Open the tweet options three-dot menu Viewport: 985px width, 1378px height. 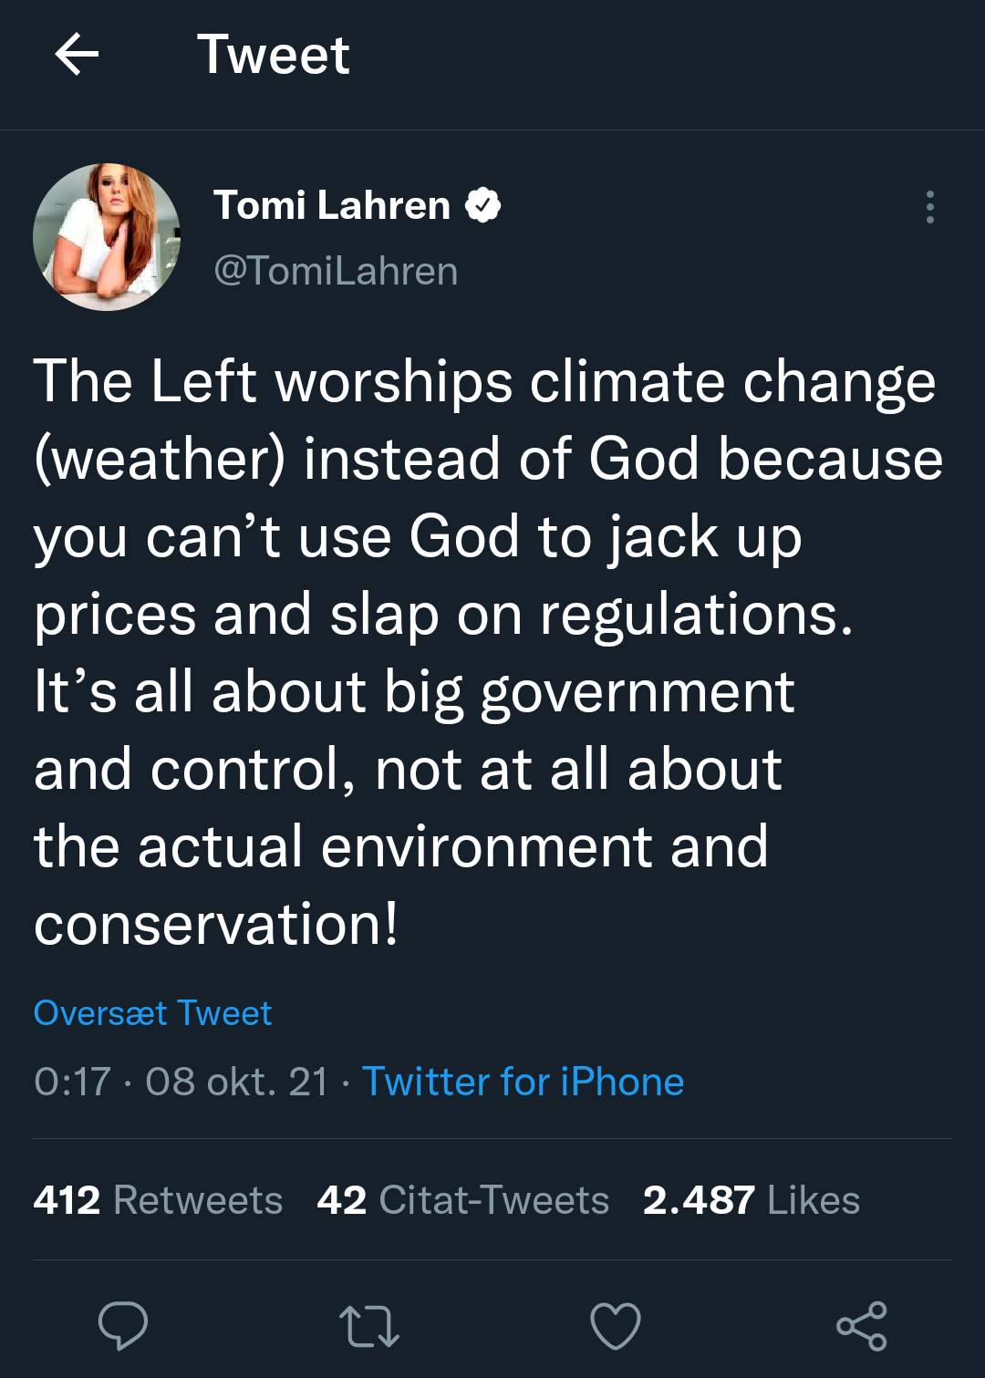(x=930, y=212)
